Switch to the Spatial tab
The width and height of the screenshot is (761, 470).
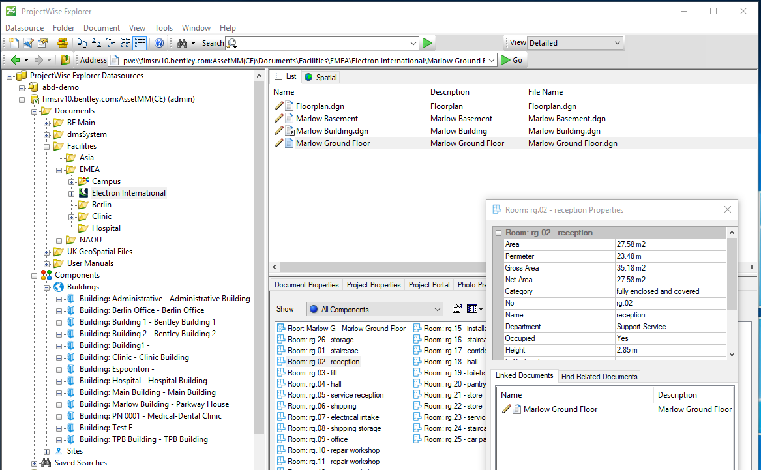tap(321, 77)
